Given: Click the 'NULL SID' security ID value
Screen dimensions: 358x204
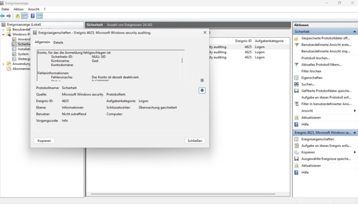Looking at the screenshot, I should (99, 57).
